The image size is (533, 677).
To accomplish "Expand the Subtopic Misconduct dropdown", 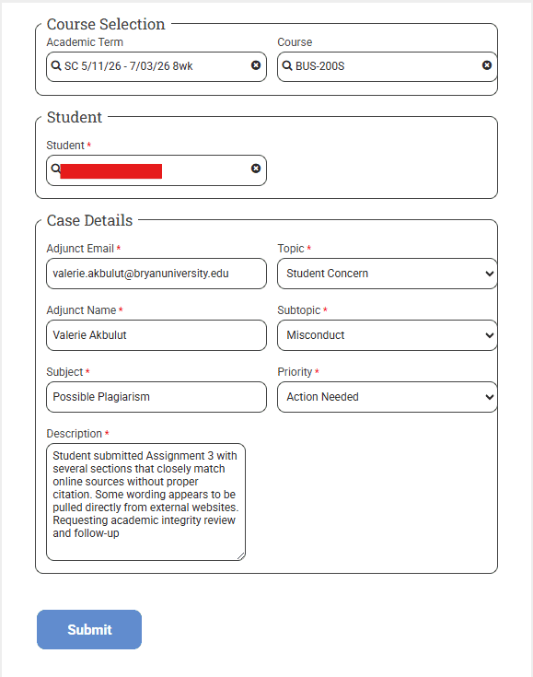I will 388,335.
